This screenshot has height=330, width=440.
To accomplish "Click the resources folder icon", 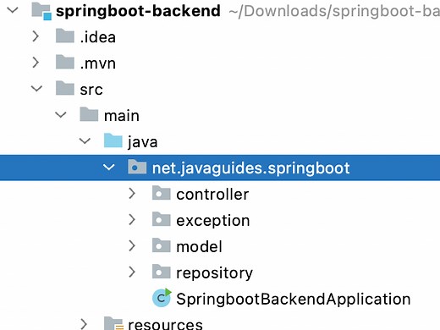I will click(x=113, y=323).
